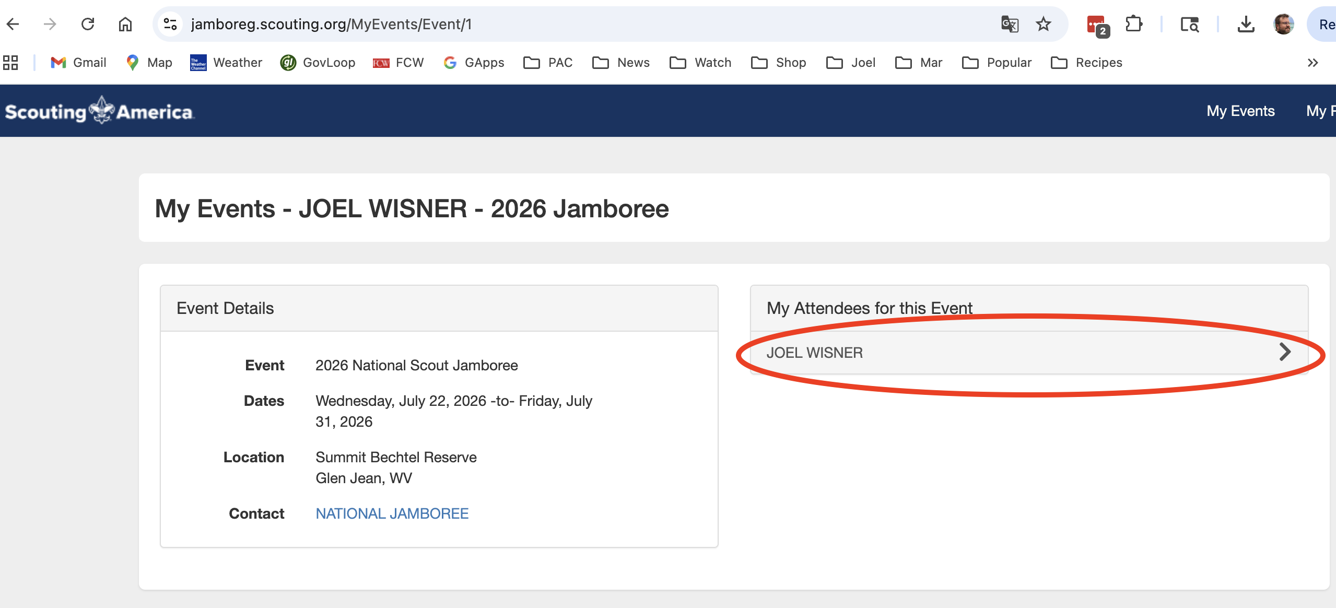Reload the current page
The height and width of the screenshot is (608, 1336).
[x=88, y=24]
